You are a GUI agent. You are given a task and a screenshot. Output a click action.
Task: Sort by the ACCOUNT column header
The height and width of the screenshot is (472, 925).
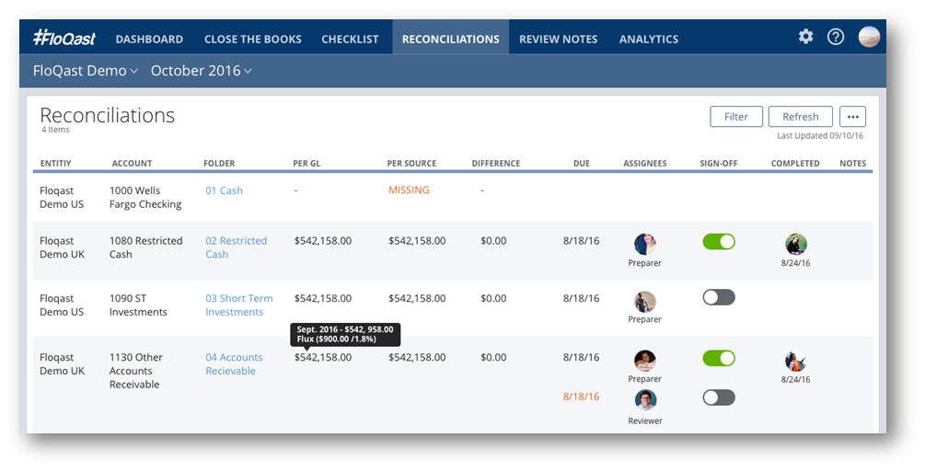pos(133,164)
